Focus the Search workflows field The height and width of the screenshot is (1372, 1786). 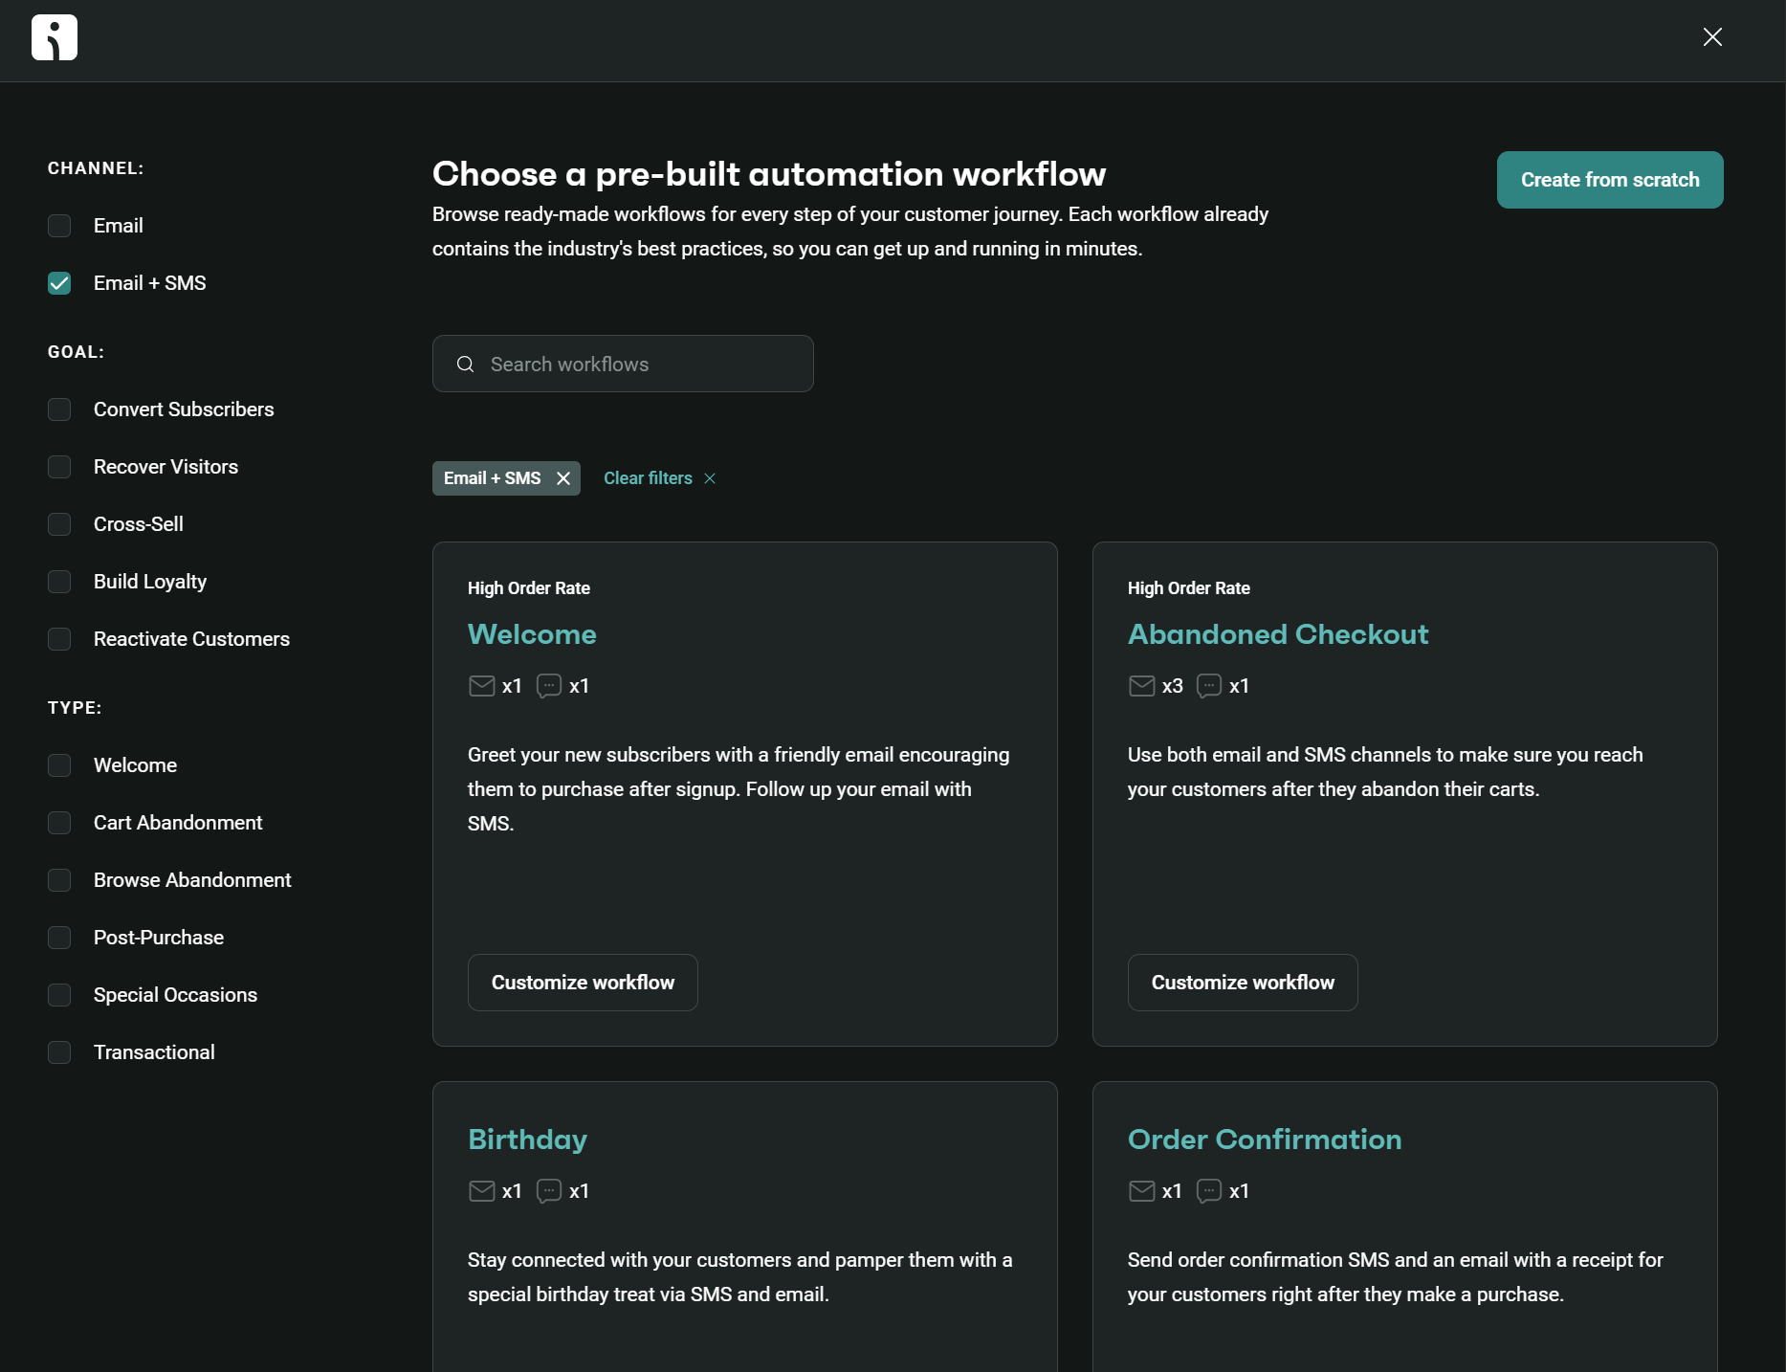pos(623,364)
